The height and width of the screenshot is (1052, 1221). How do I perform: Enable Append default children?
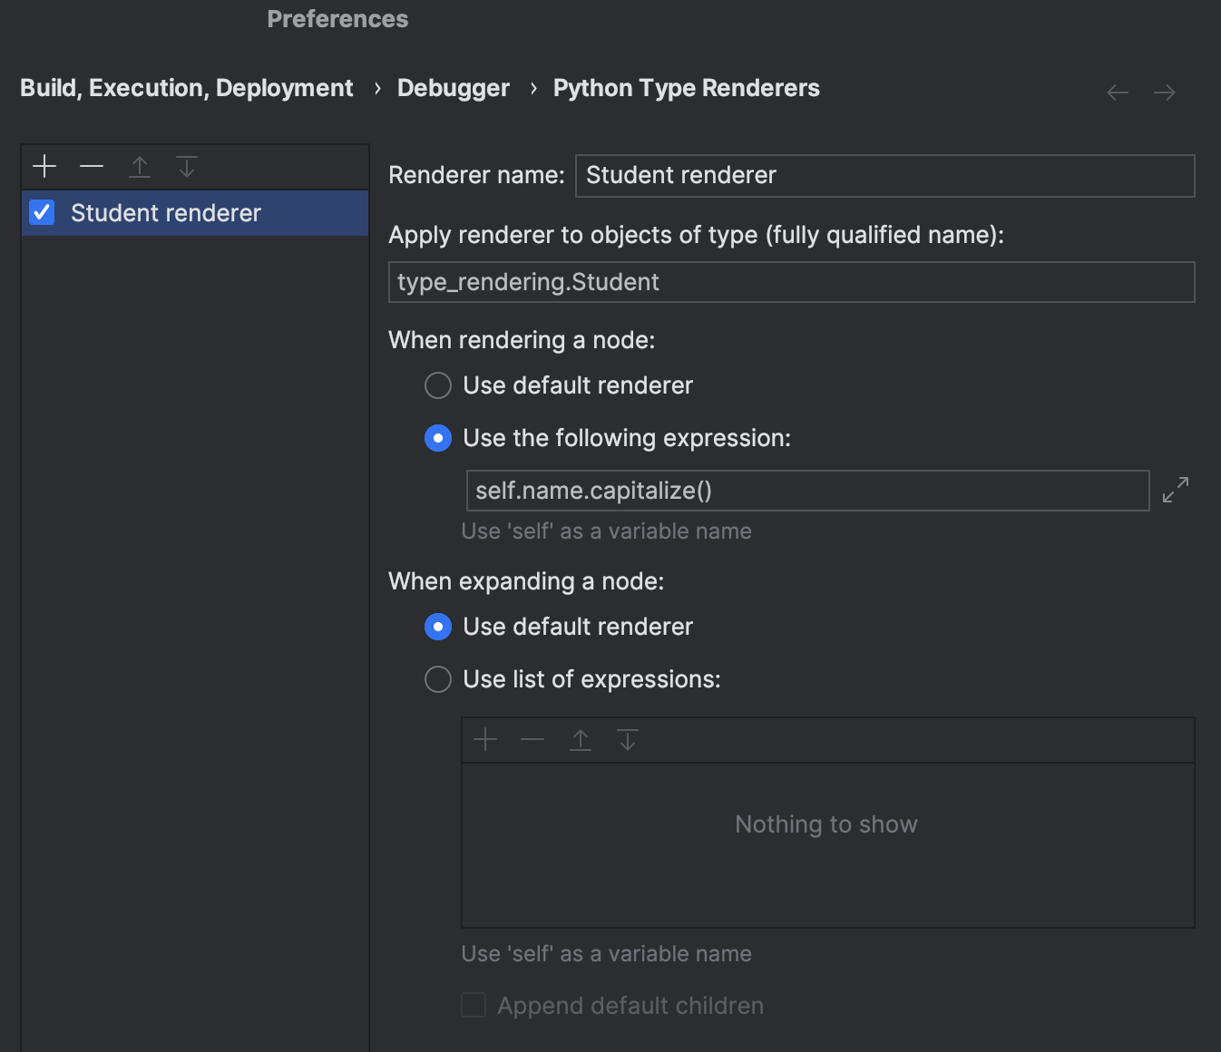(x=473, y=1005)
